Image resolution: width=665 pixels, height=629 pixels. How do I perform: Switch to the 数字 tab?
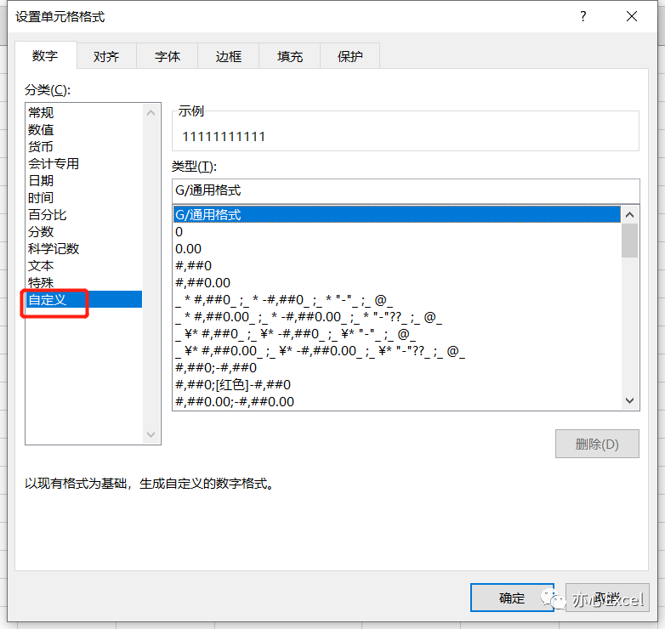click(x=45, y=55)
